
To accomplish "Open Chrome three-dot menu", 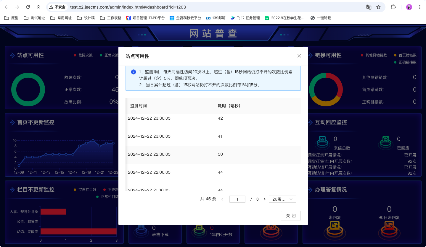I will pyautogui.click(x=420, y=7).
